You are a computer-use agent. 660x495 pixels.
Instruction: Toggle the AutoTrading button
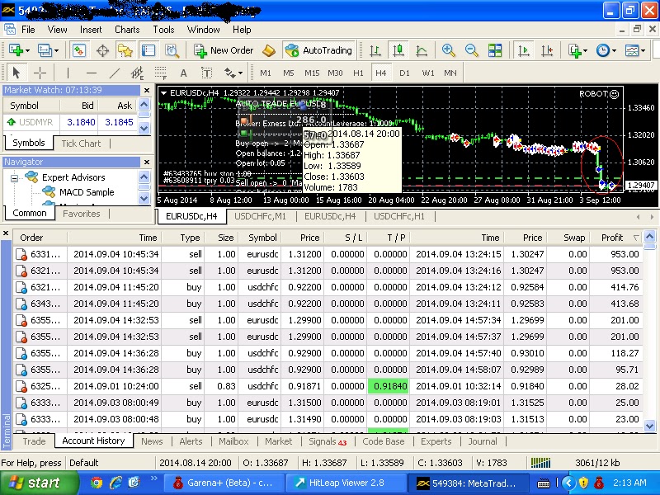pos(319,50)
